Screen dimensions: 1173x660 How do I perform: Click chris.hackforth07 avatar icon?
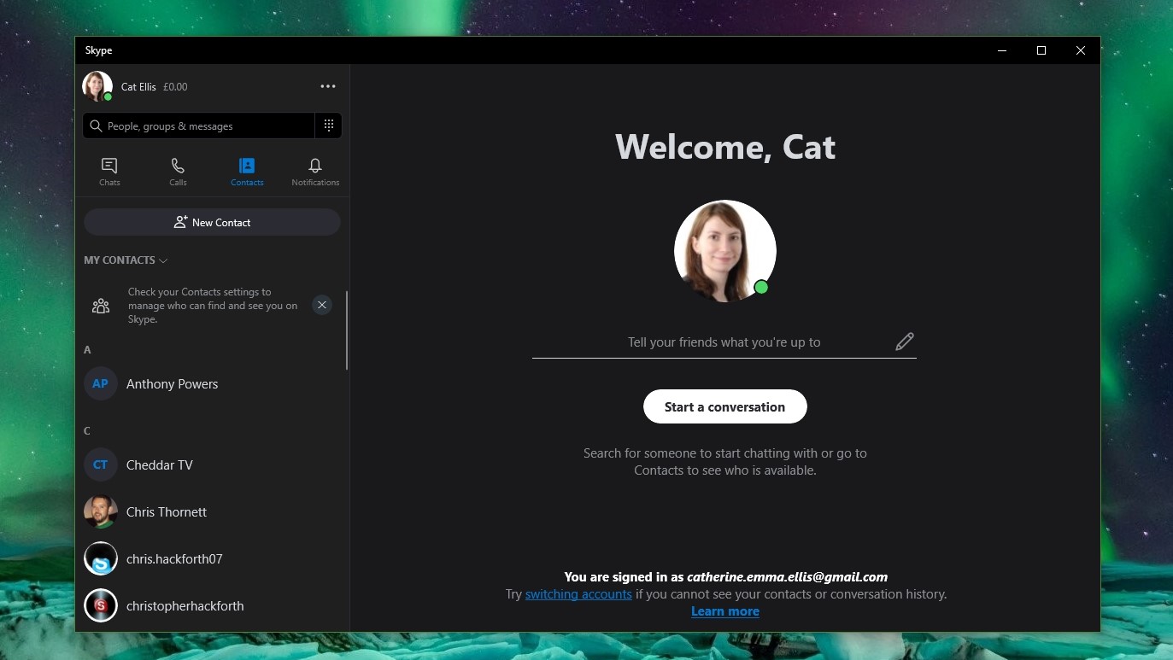(100, 559)
